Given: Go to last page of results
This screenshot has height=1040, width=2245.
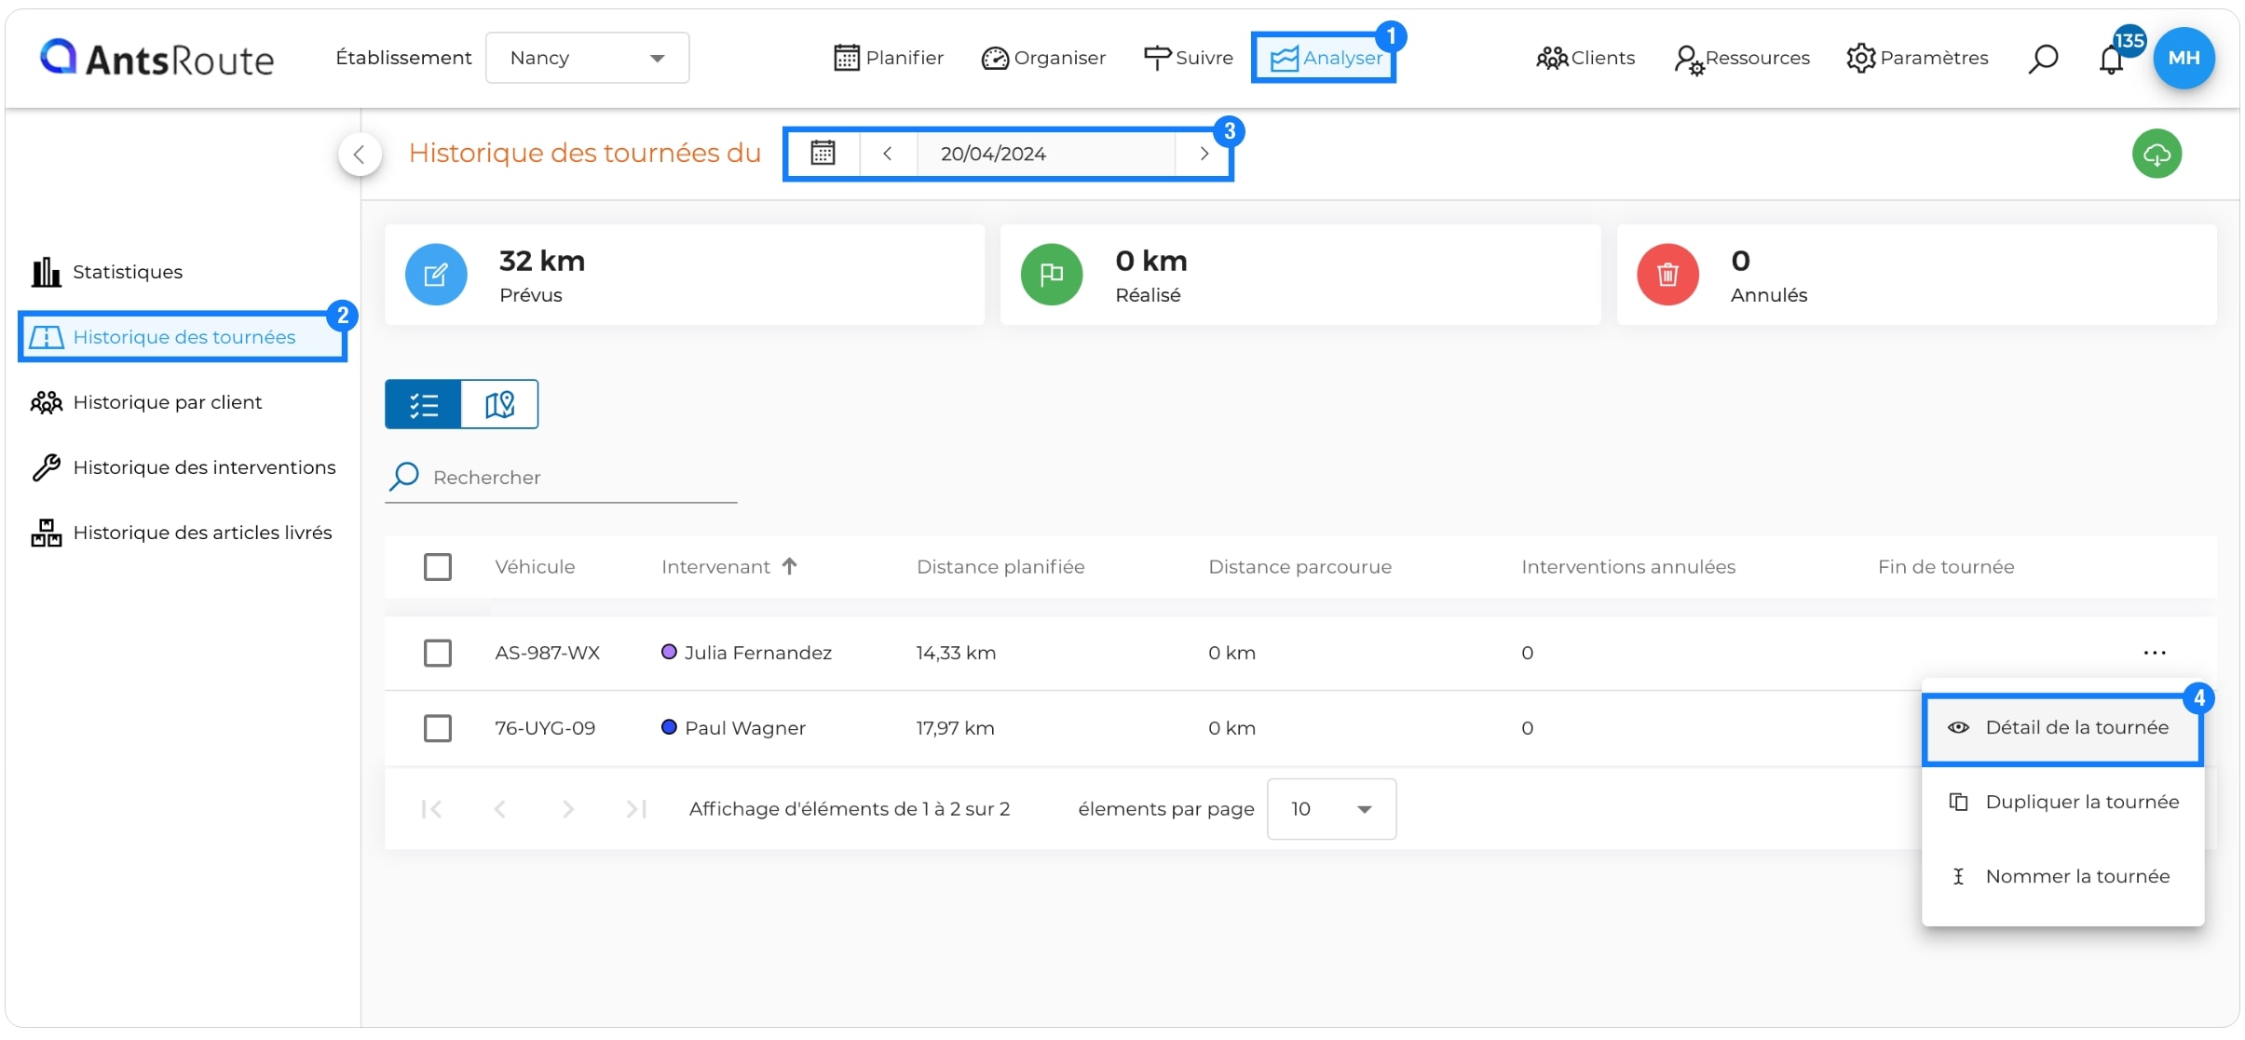Looking at the screenshot, I should point(636,809).
